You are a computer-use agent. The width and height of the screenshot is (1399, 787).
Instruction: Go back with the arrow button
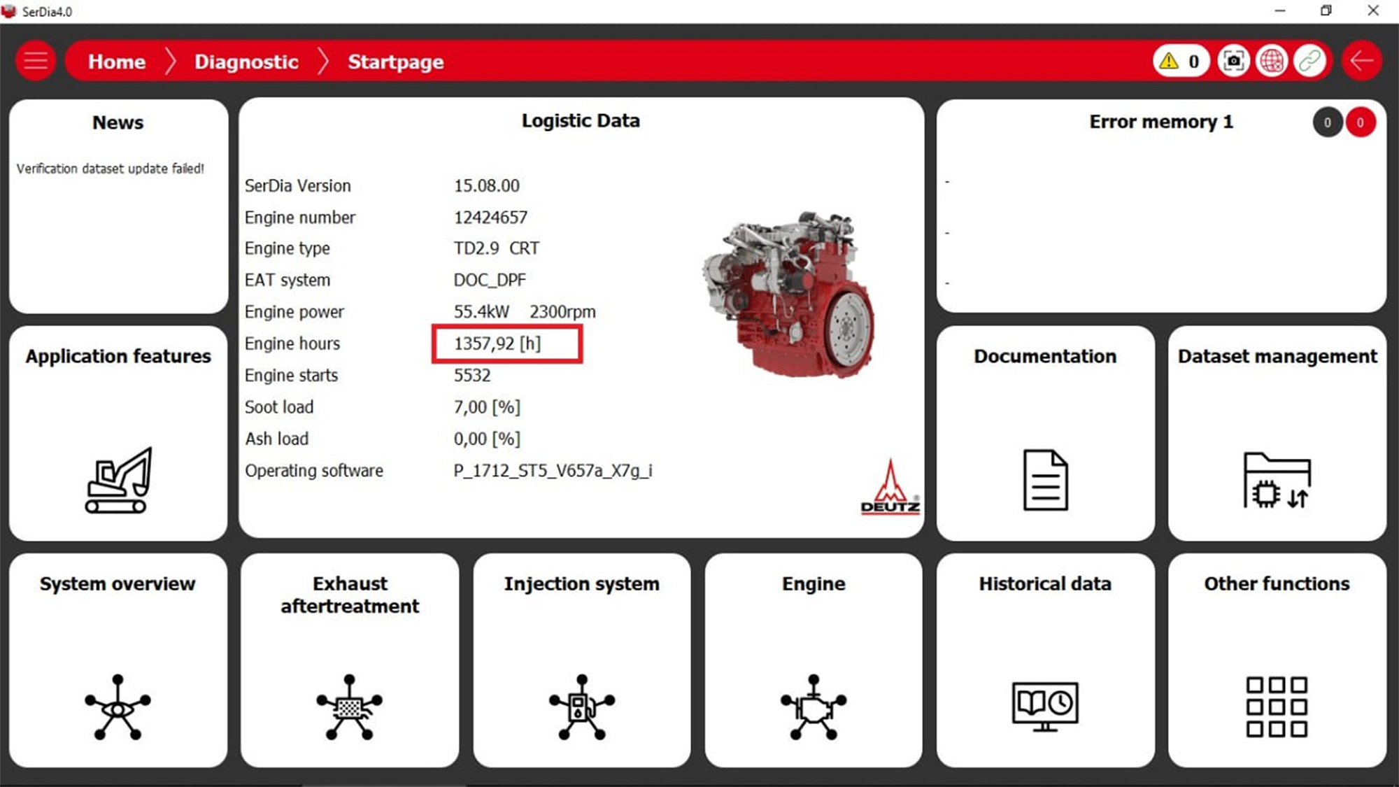pyautogui.click(x=1361, y=62)
